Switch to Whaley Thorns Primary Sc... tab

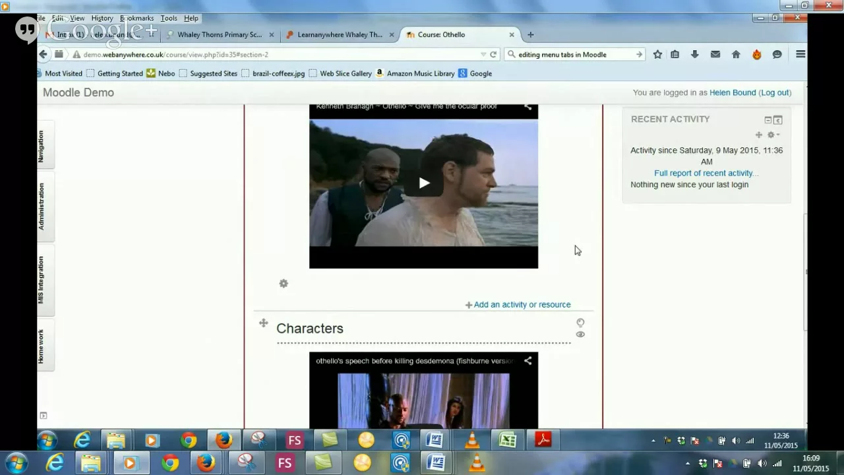[220, 35]
